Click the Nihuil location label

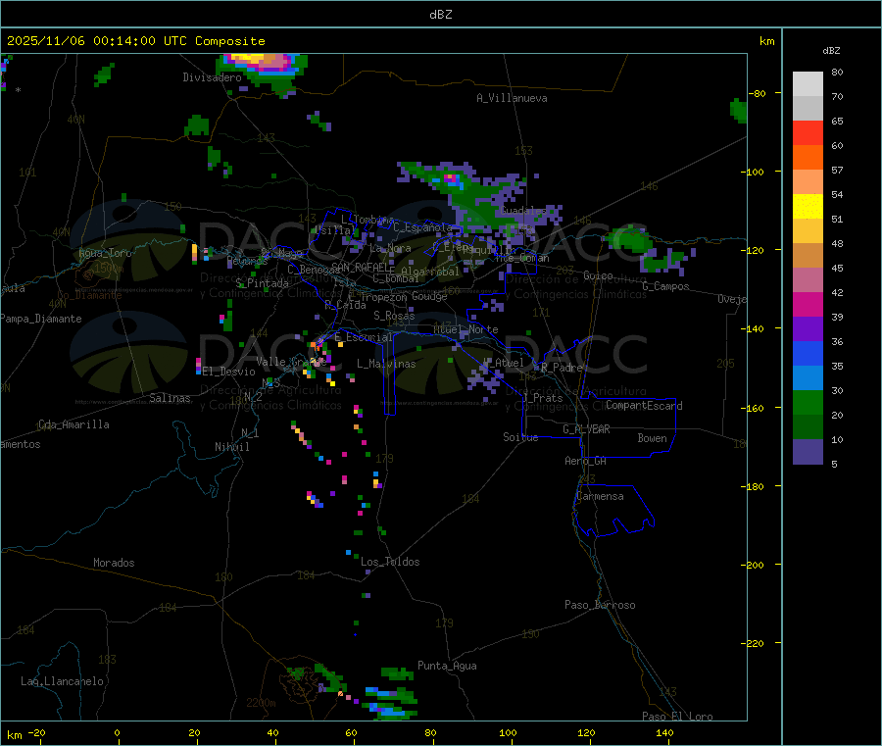[232, 447]
